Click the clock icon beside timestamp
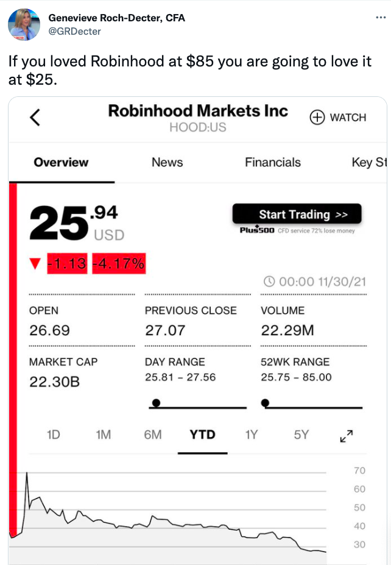This screenshot has height=565, width=391. [x=270, y=282]
